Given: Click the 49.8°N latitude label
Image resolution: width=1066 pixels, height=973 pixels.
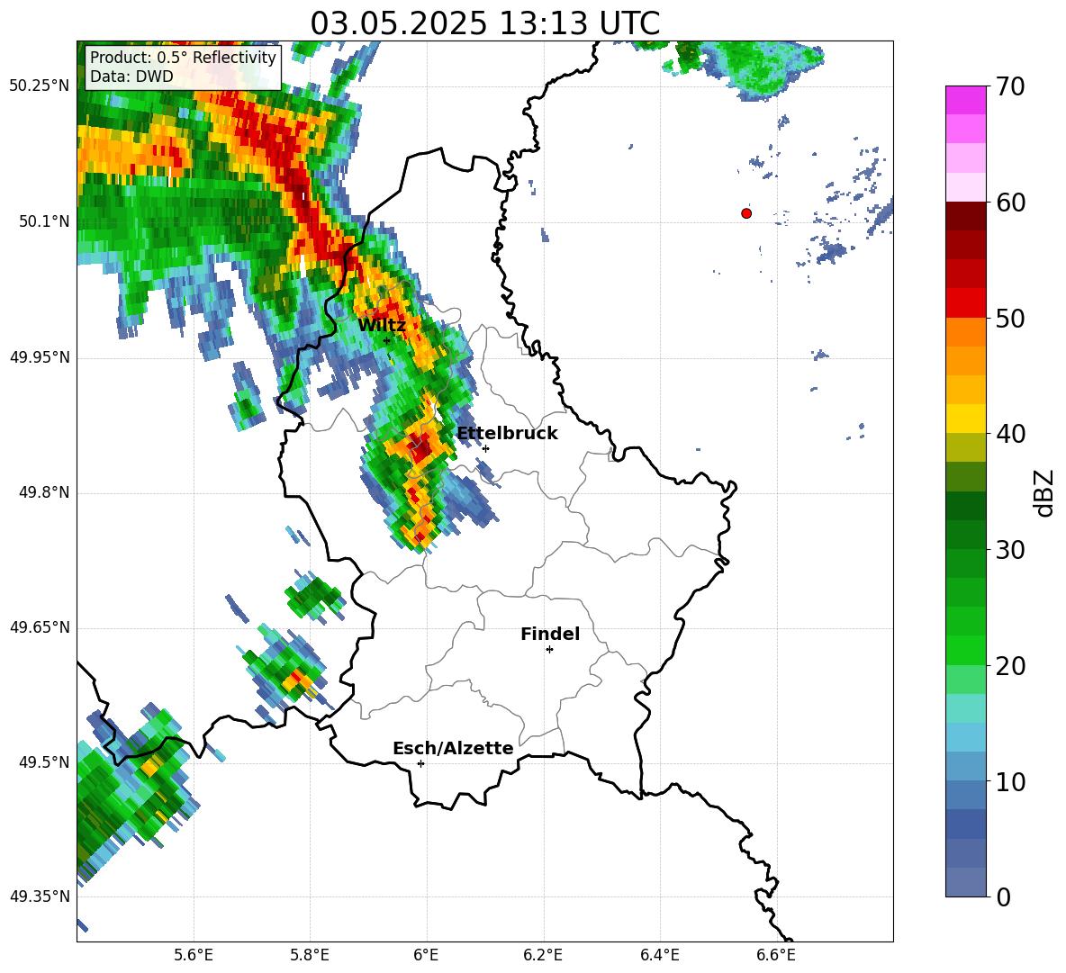Looking at the screenshot, I should (45, 492).
